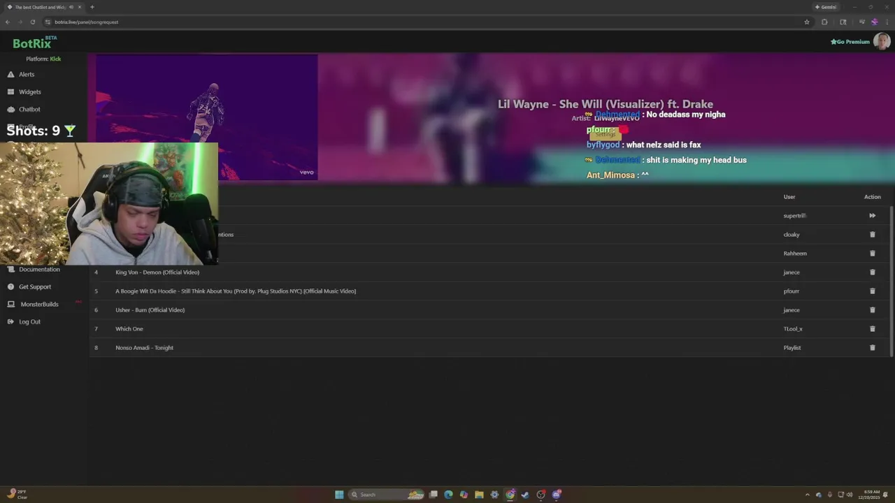Viewport: 895px width, 503px height.
Task: Delete the song requested by cloaky
Action: tap(872, 235)
